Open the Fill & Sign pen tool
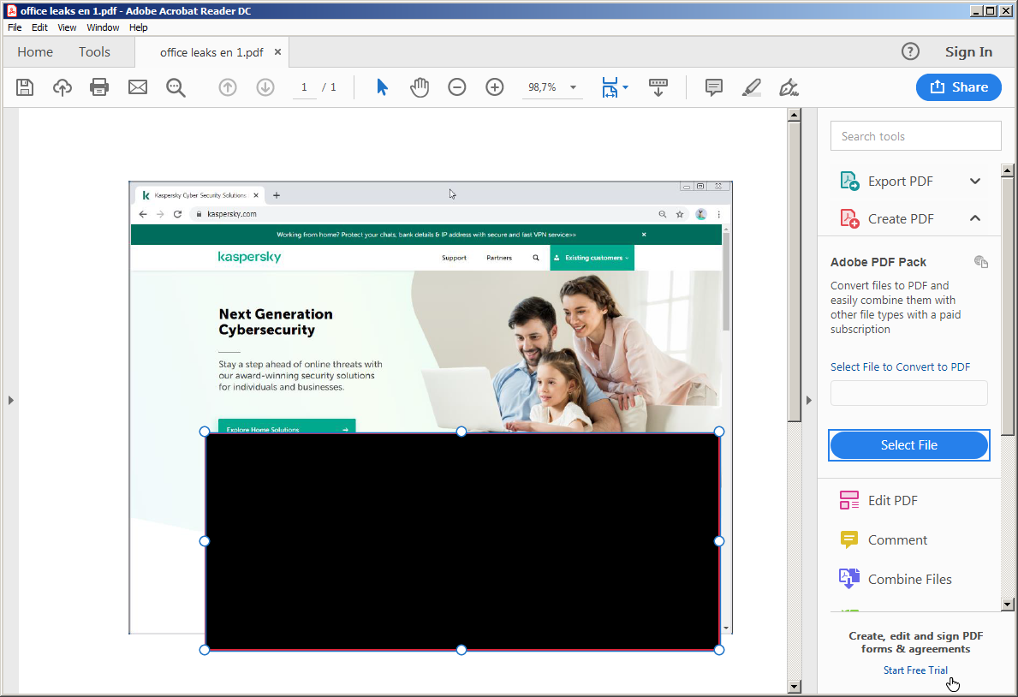 (x=789, y=87)
